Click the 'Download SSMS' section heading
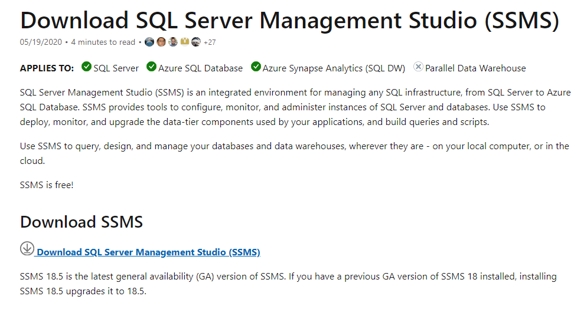Image resolution: width=587 pixels, height=309 pixels. [81, 222]
